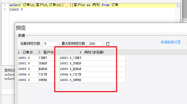The image size is (187, 104).
Task: Select cell 10003.0 in 订单ID column
Action: pyautogui.click(x=28, y=69)
